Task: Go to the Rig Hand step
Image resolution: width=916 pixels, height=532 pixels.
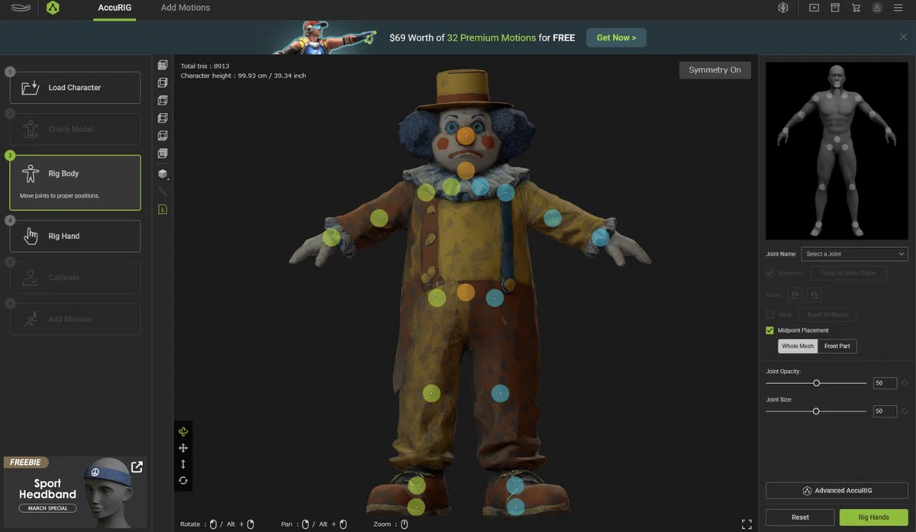Action: [75, 236]
